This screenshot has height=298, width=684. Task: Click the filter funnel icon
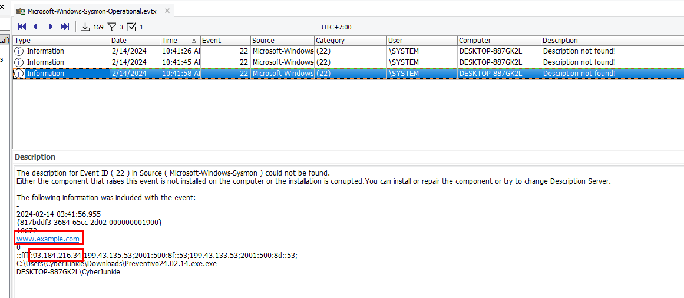point(112,27)
